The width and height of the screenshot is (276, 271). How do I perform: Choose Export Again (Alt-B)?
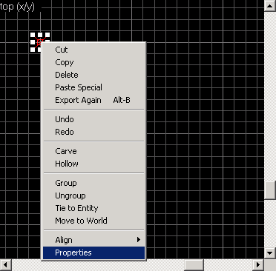click(x=93, y=100)
